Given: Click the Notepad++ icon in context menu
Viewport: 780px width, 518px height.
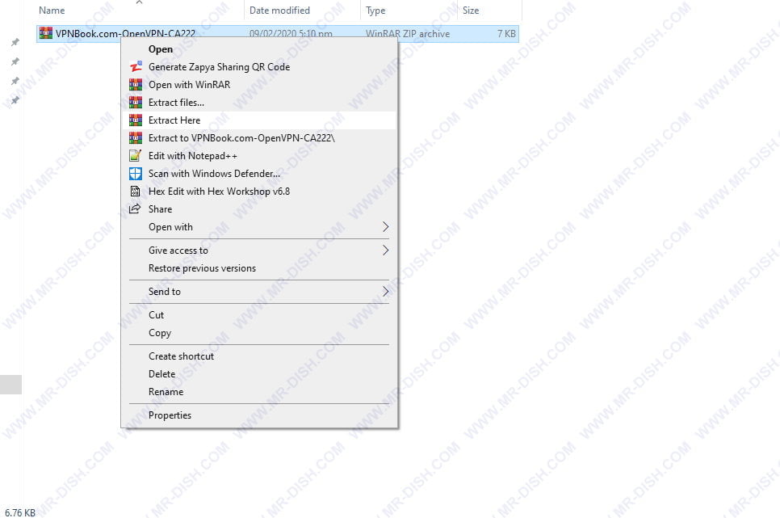Looking at the screenshot, I should (x=136, y=156).
